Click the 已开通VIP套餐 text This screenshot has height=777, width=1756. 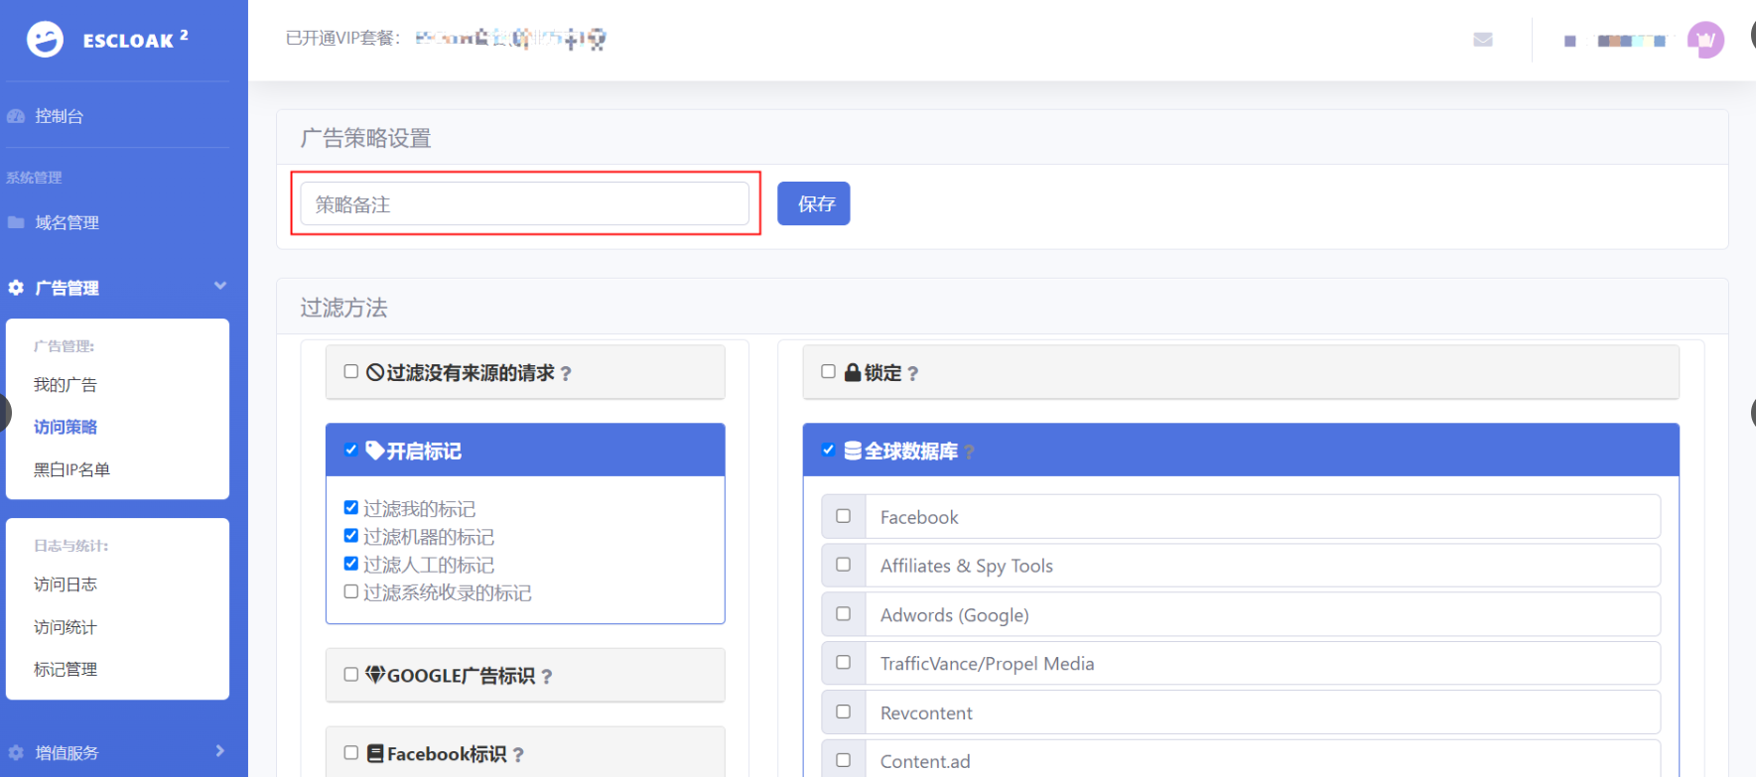[343, 39]
